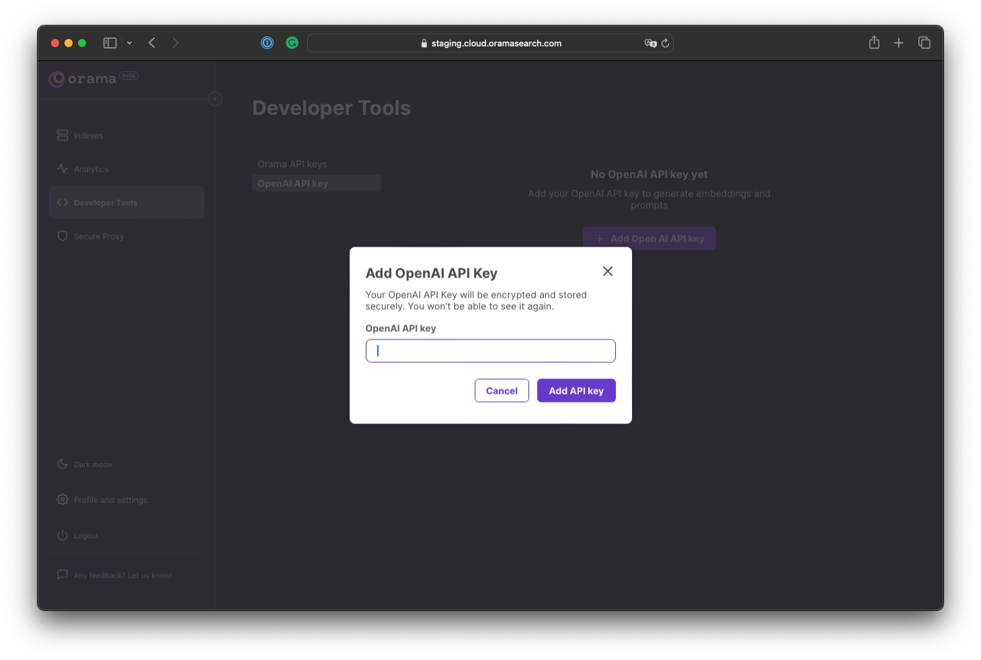Click the feedback speech bubble icon
The image size is (981, 660).
pyautogui.click(x=63, y=575)
